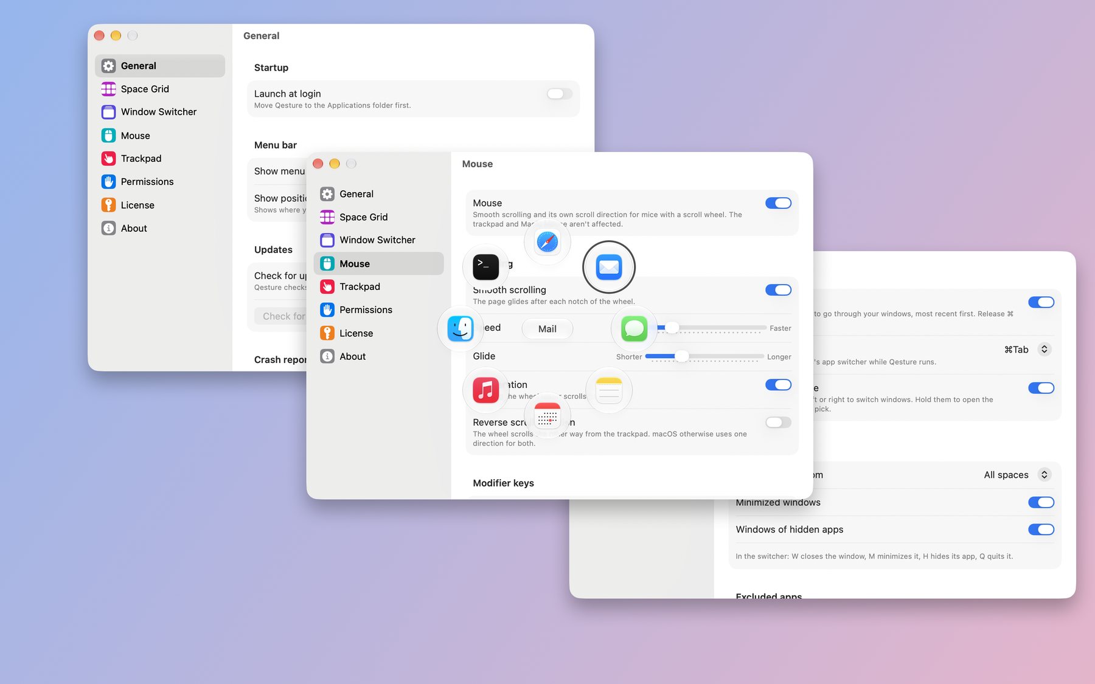Click the About info icon in the Mouse window sidebar
This screenshot has height=684, width=1095.
(x=327, y=356)
